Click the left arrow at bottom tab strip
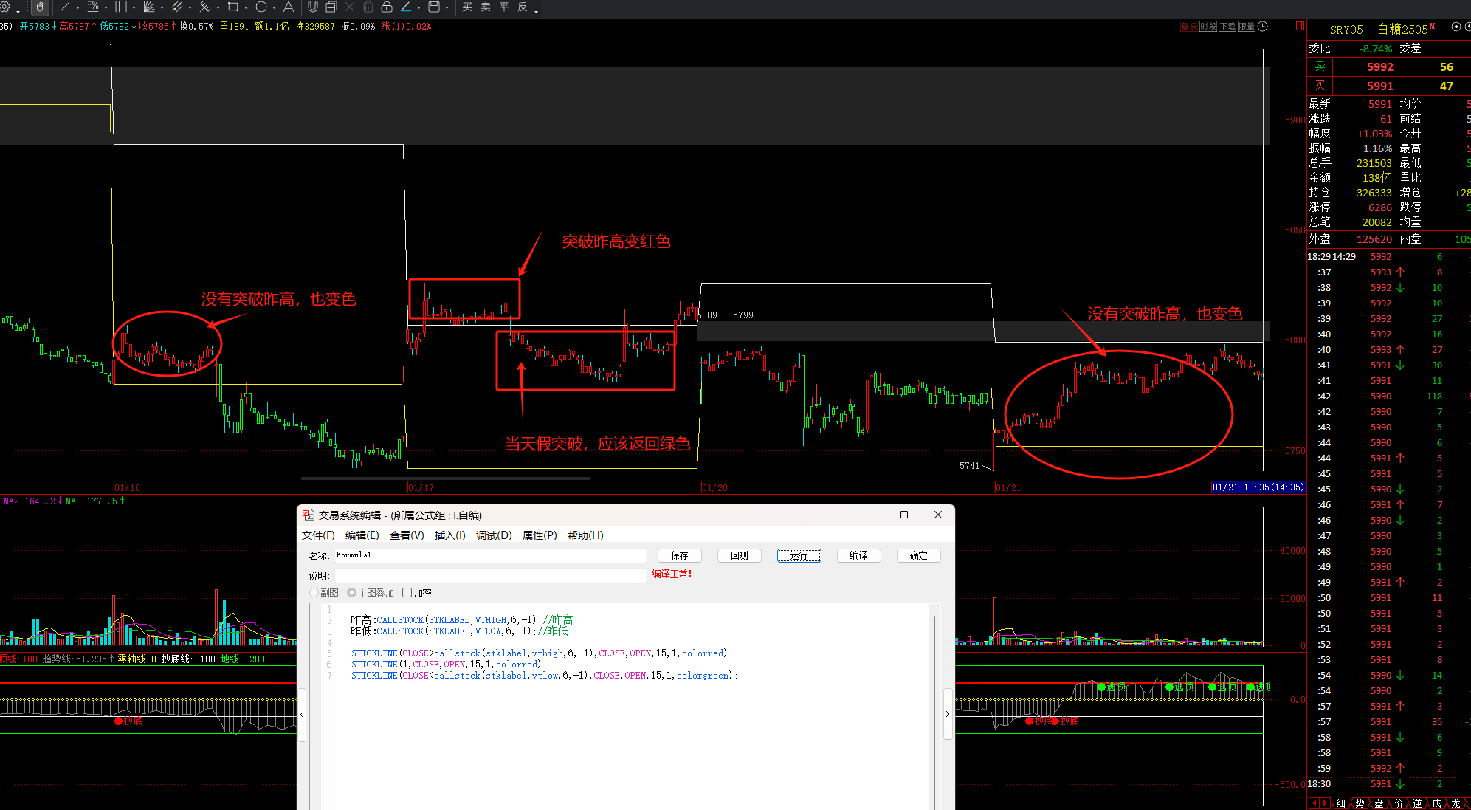Viewport: 1471px width, 810px height. pyautogui.click(x=1315, y=803)
